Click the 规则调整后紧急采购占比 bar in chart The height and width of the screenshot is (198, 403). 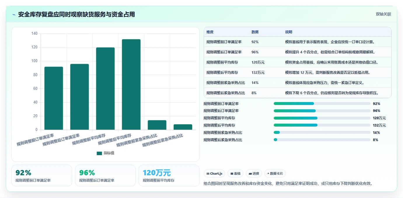[x=183, y=127]
